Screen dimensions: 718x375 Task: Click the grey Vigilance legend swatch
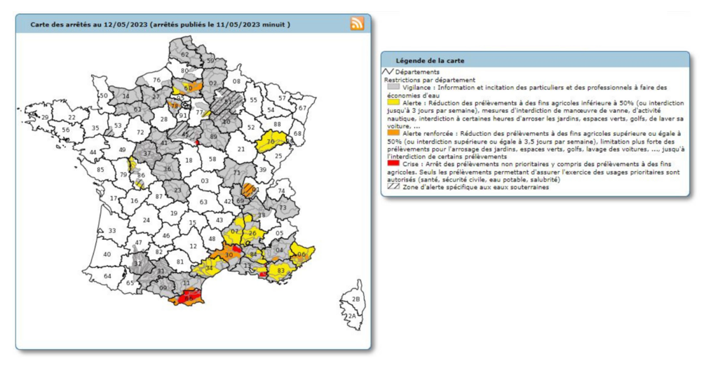pyautogui.click(x=391, y=88)
